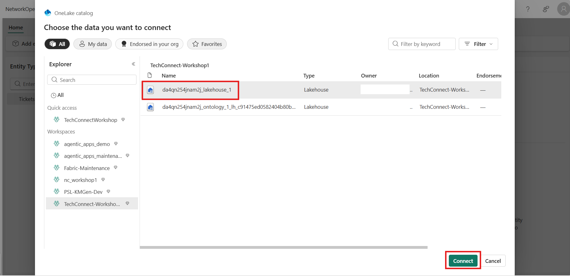Open the Filter dropdown
The width and height of the screenshot is (570, 276).
478,44
